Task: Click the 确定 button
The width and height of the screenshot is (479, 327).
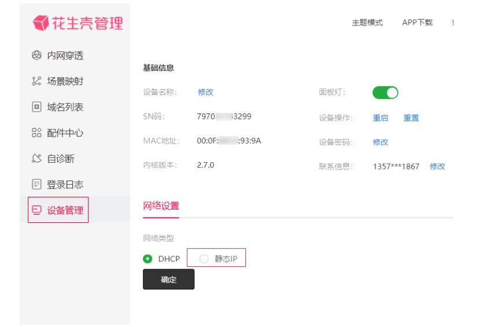Action: (168, 280)
